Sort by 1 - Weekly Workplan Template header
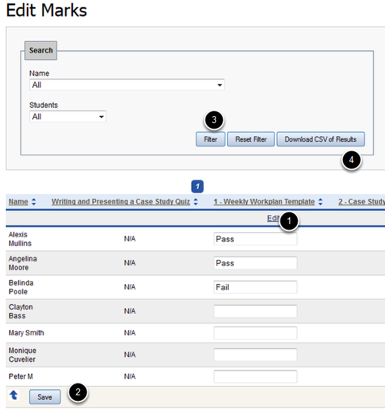This screenshot has width=385, height=409. coord(264,201)
